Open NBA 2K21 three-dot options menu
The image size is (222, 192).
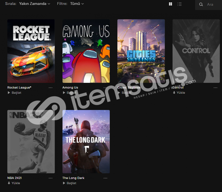coord(51,178)
